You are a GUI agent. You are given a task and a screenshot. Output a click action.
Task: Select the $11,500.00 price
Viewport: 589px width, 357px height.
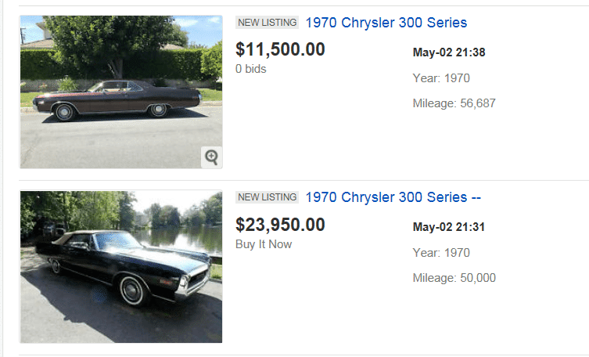(280, 49)
